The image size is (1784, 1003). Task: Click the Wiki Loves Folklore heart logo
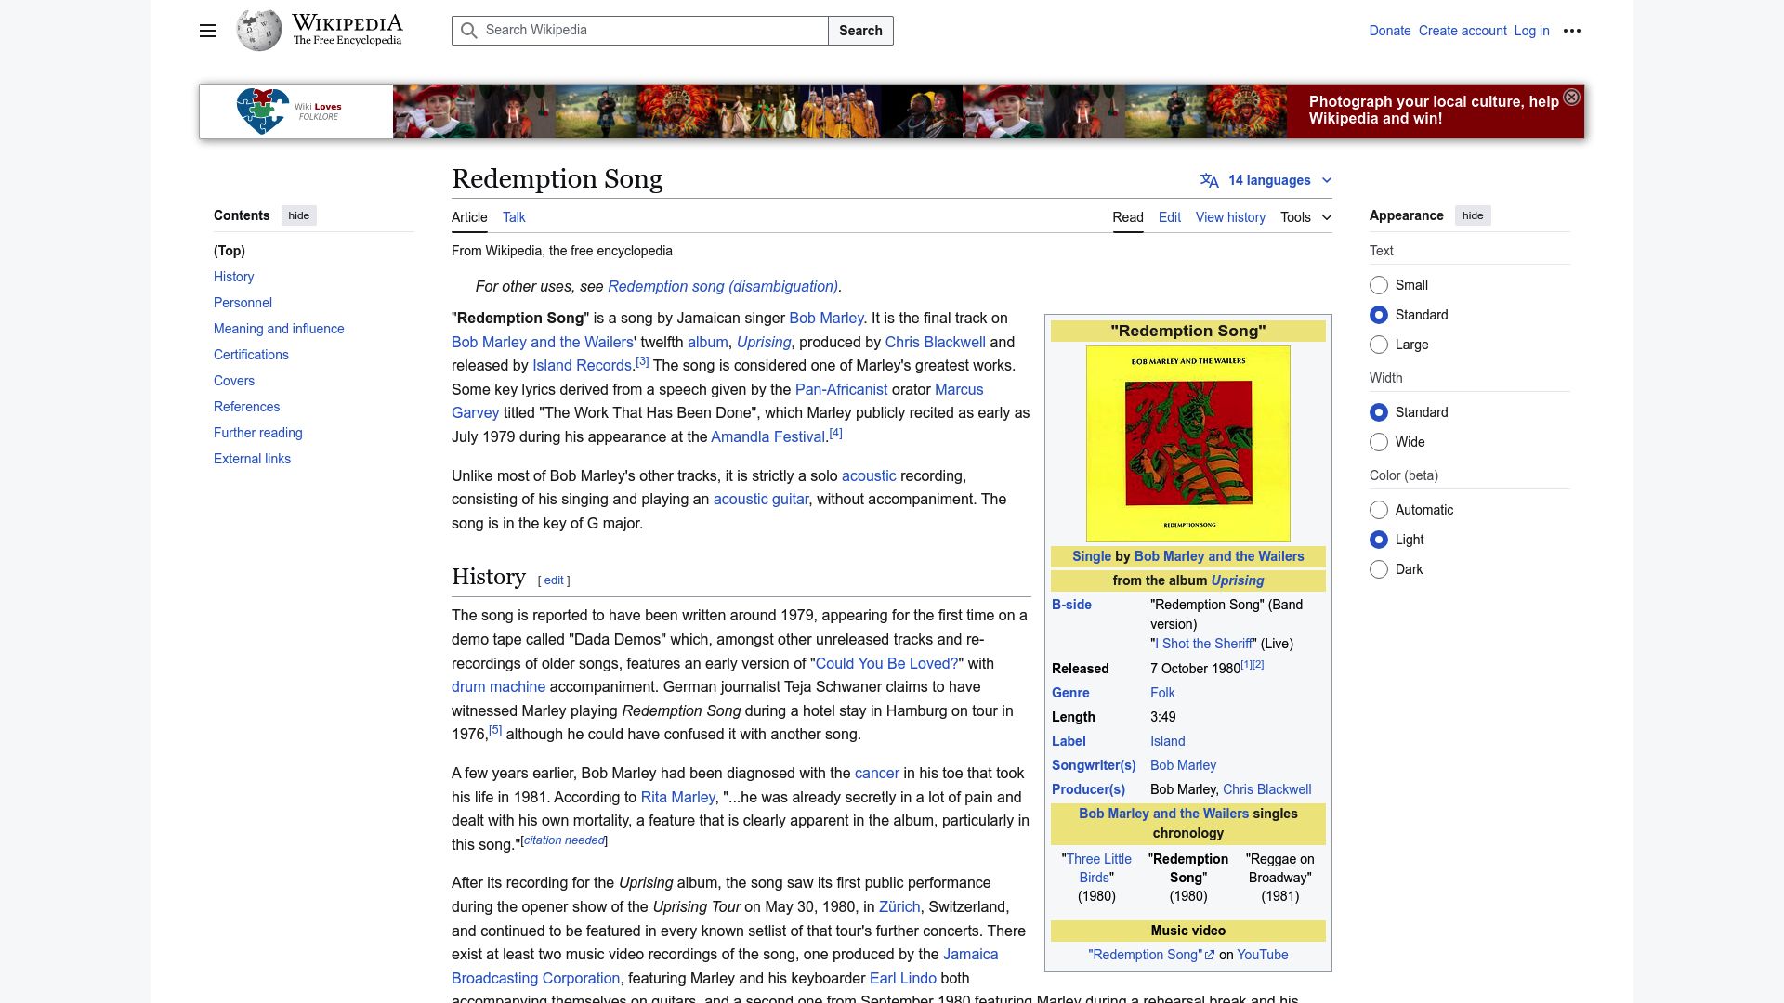(x=263, y=111)
